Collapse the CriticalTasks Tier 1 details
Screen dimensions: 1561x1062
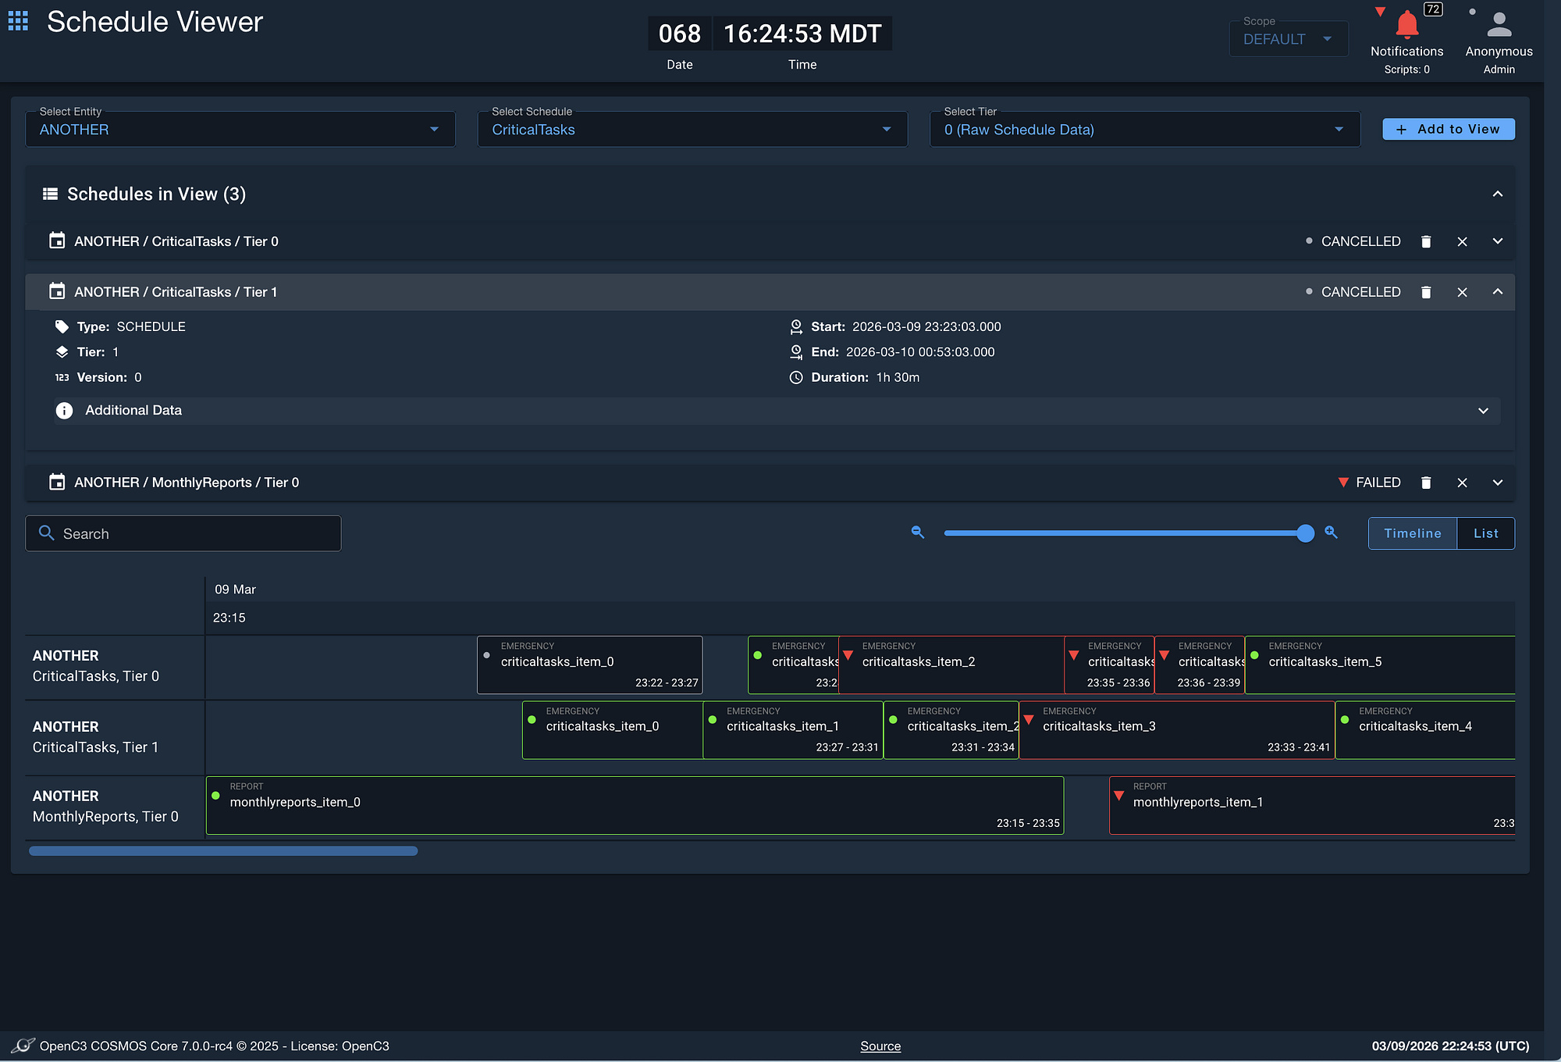click(x=1497, y=292)
